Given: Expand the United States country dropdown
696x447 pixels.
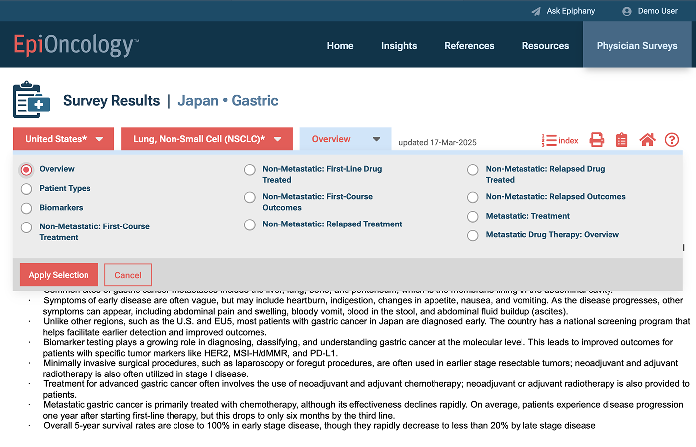Looking at the screenshot, I should click(64, 139).
